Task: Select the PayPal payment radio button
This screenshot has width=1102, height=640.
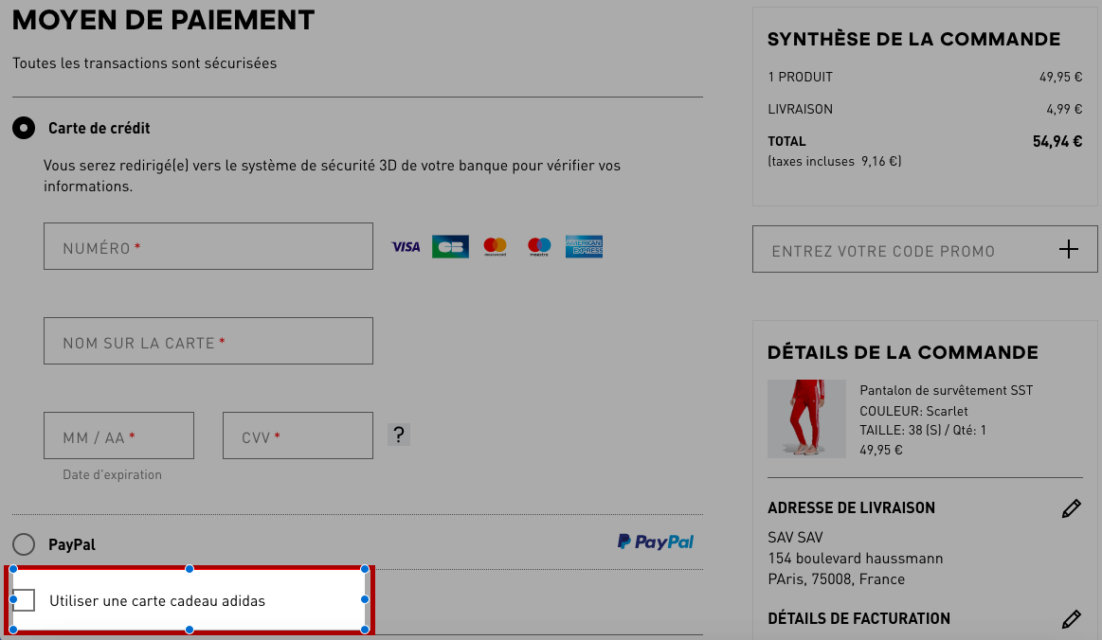Action: coord(22,544)
